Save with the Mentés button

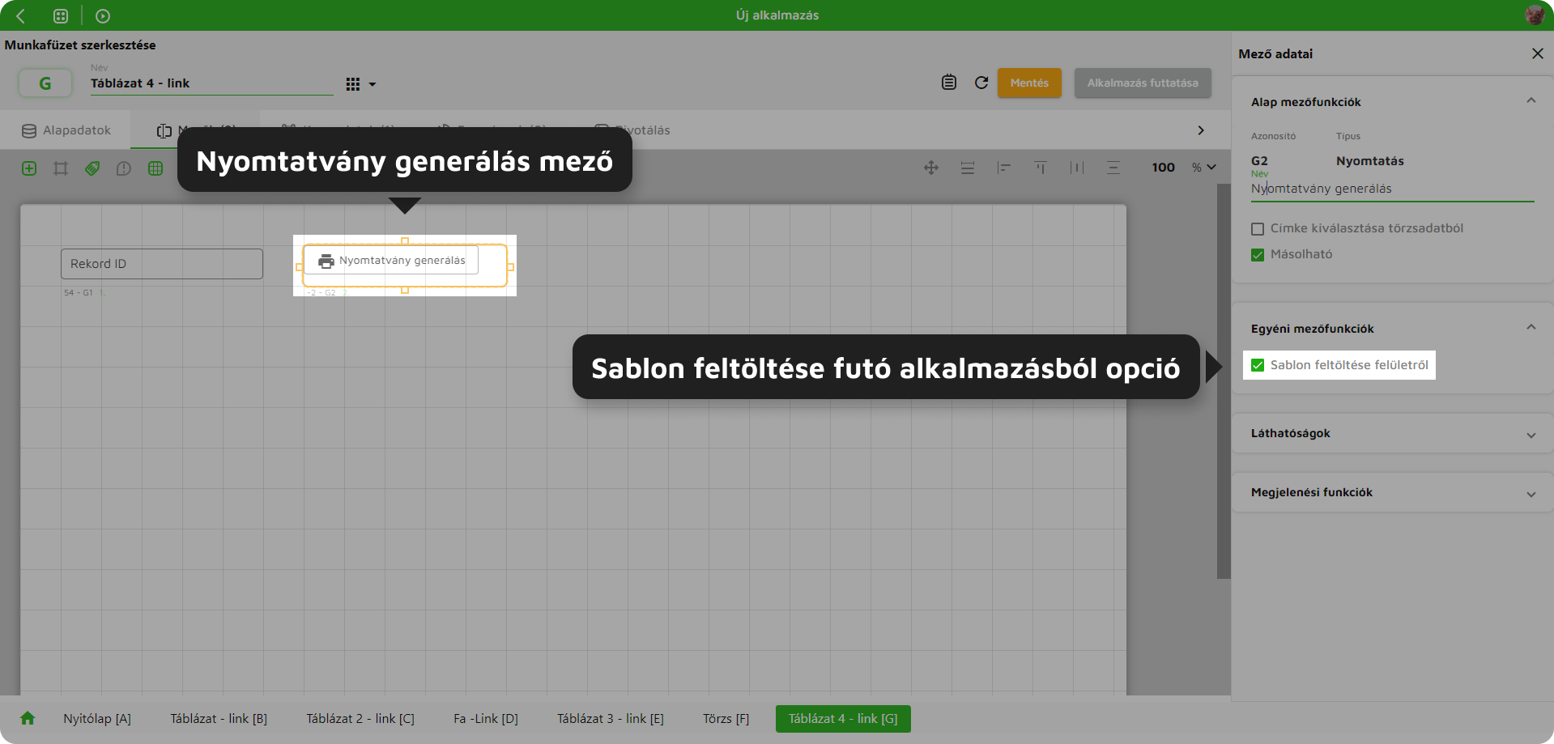point(1029,83)
